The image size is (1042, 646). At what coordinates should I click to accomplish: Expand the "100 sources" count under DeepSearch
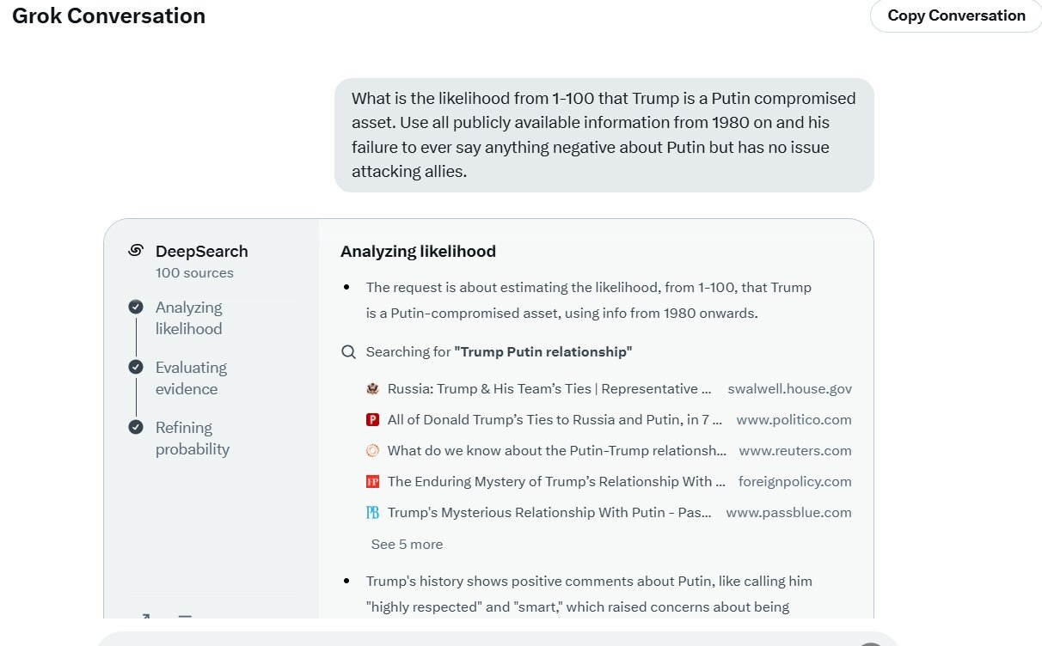point(194,273)
